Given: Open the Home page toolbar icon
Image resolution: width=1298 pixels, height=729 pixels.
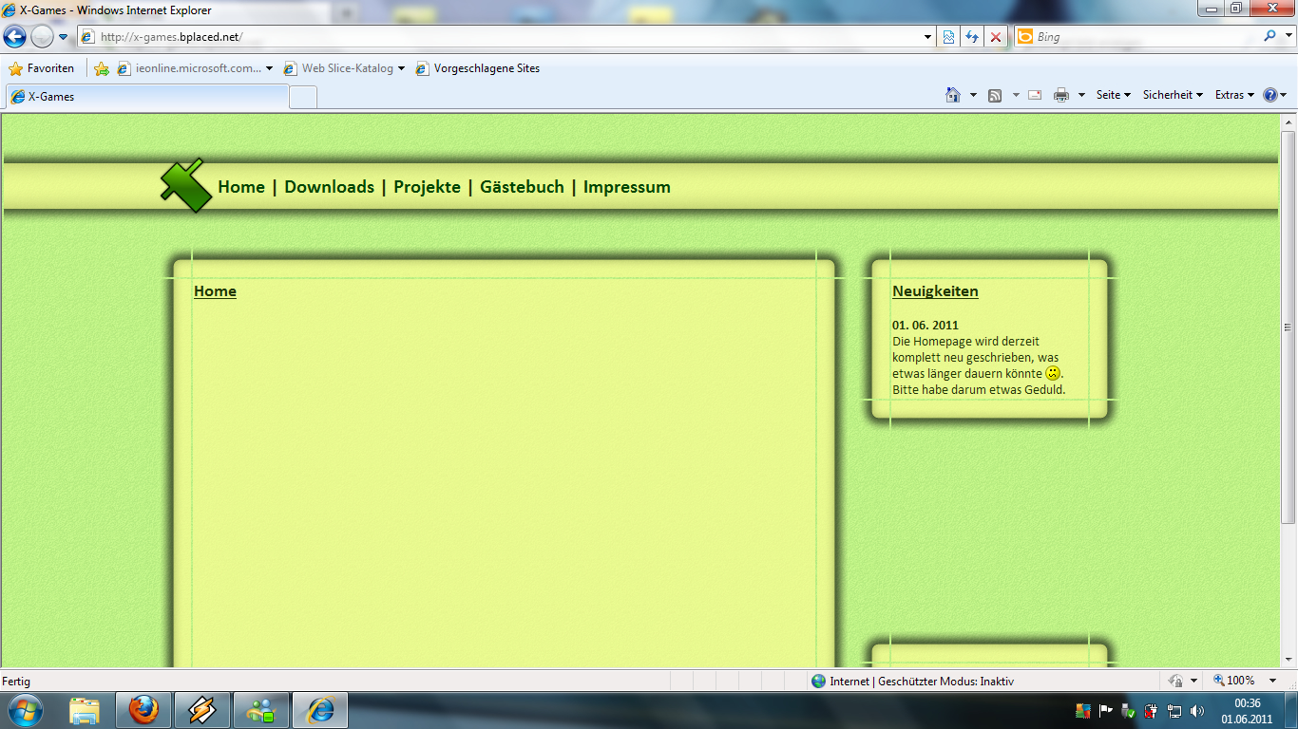Looking at the screenshot, I should pos(953,95).
